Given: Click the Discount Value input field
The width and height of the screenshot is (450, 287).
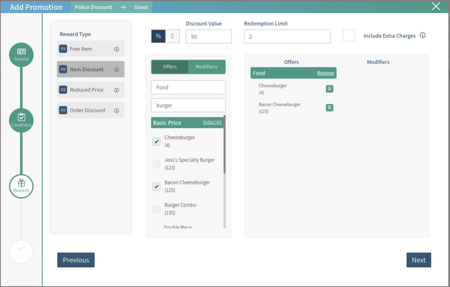Looking at the screenshot, I should point(209,36).
